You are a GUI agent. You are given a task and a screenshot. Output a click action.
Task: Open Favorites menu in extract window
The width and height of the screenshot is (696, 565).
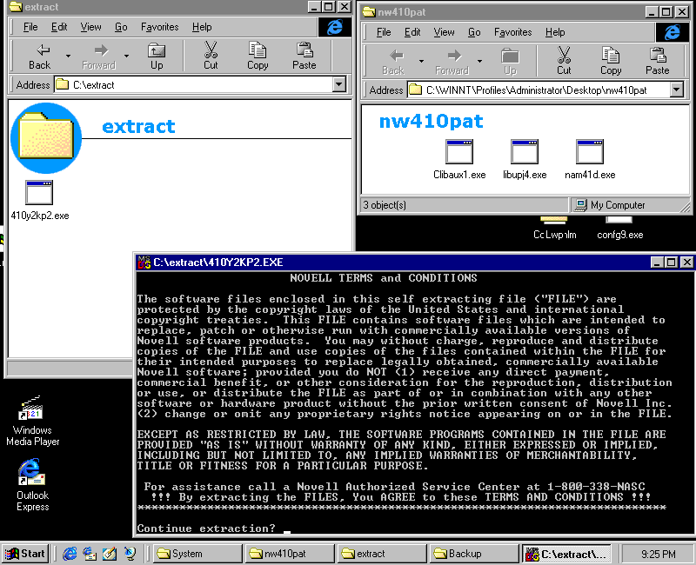(x=160, y=27)
